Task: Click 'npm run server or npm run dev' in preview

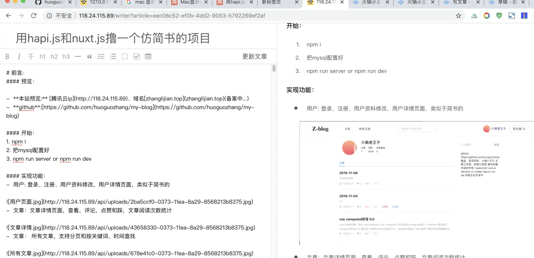Action: (347, 71)
